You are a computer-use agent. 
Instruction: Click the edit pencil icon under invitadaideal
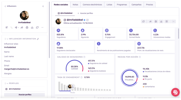[7, 27]
